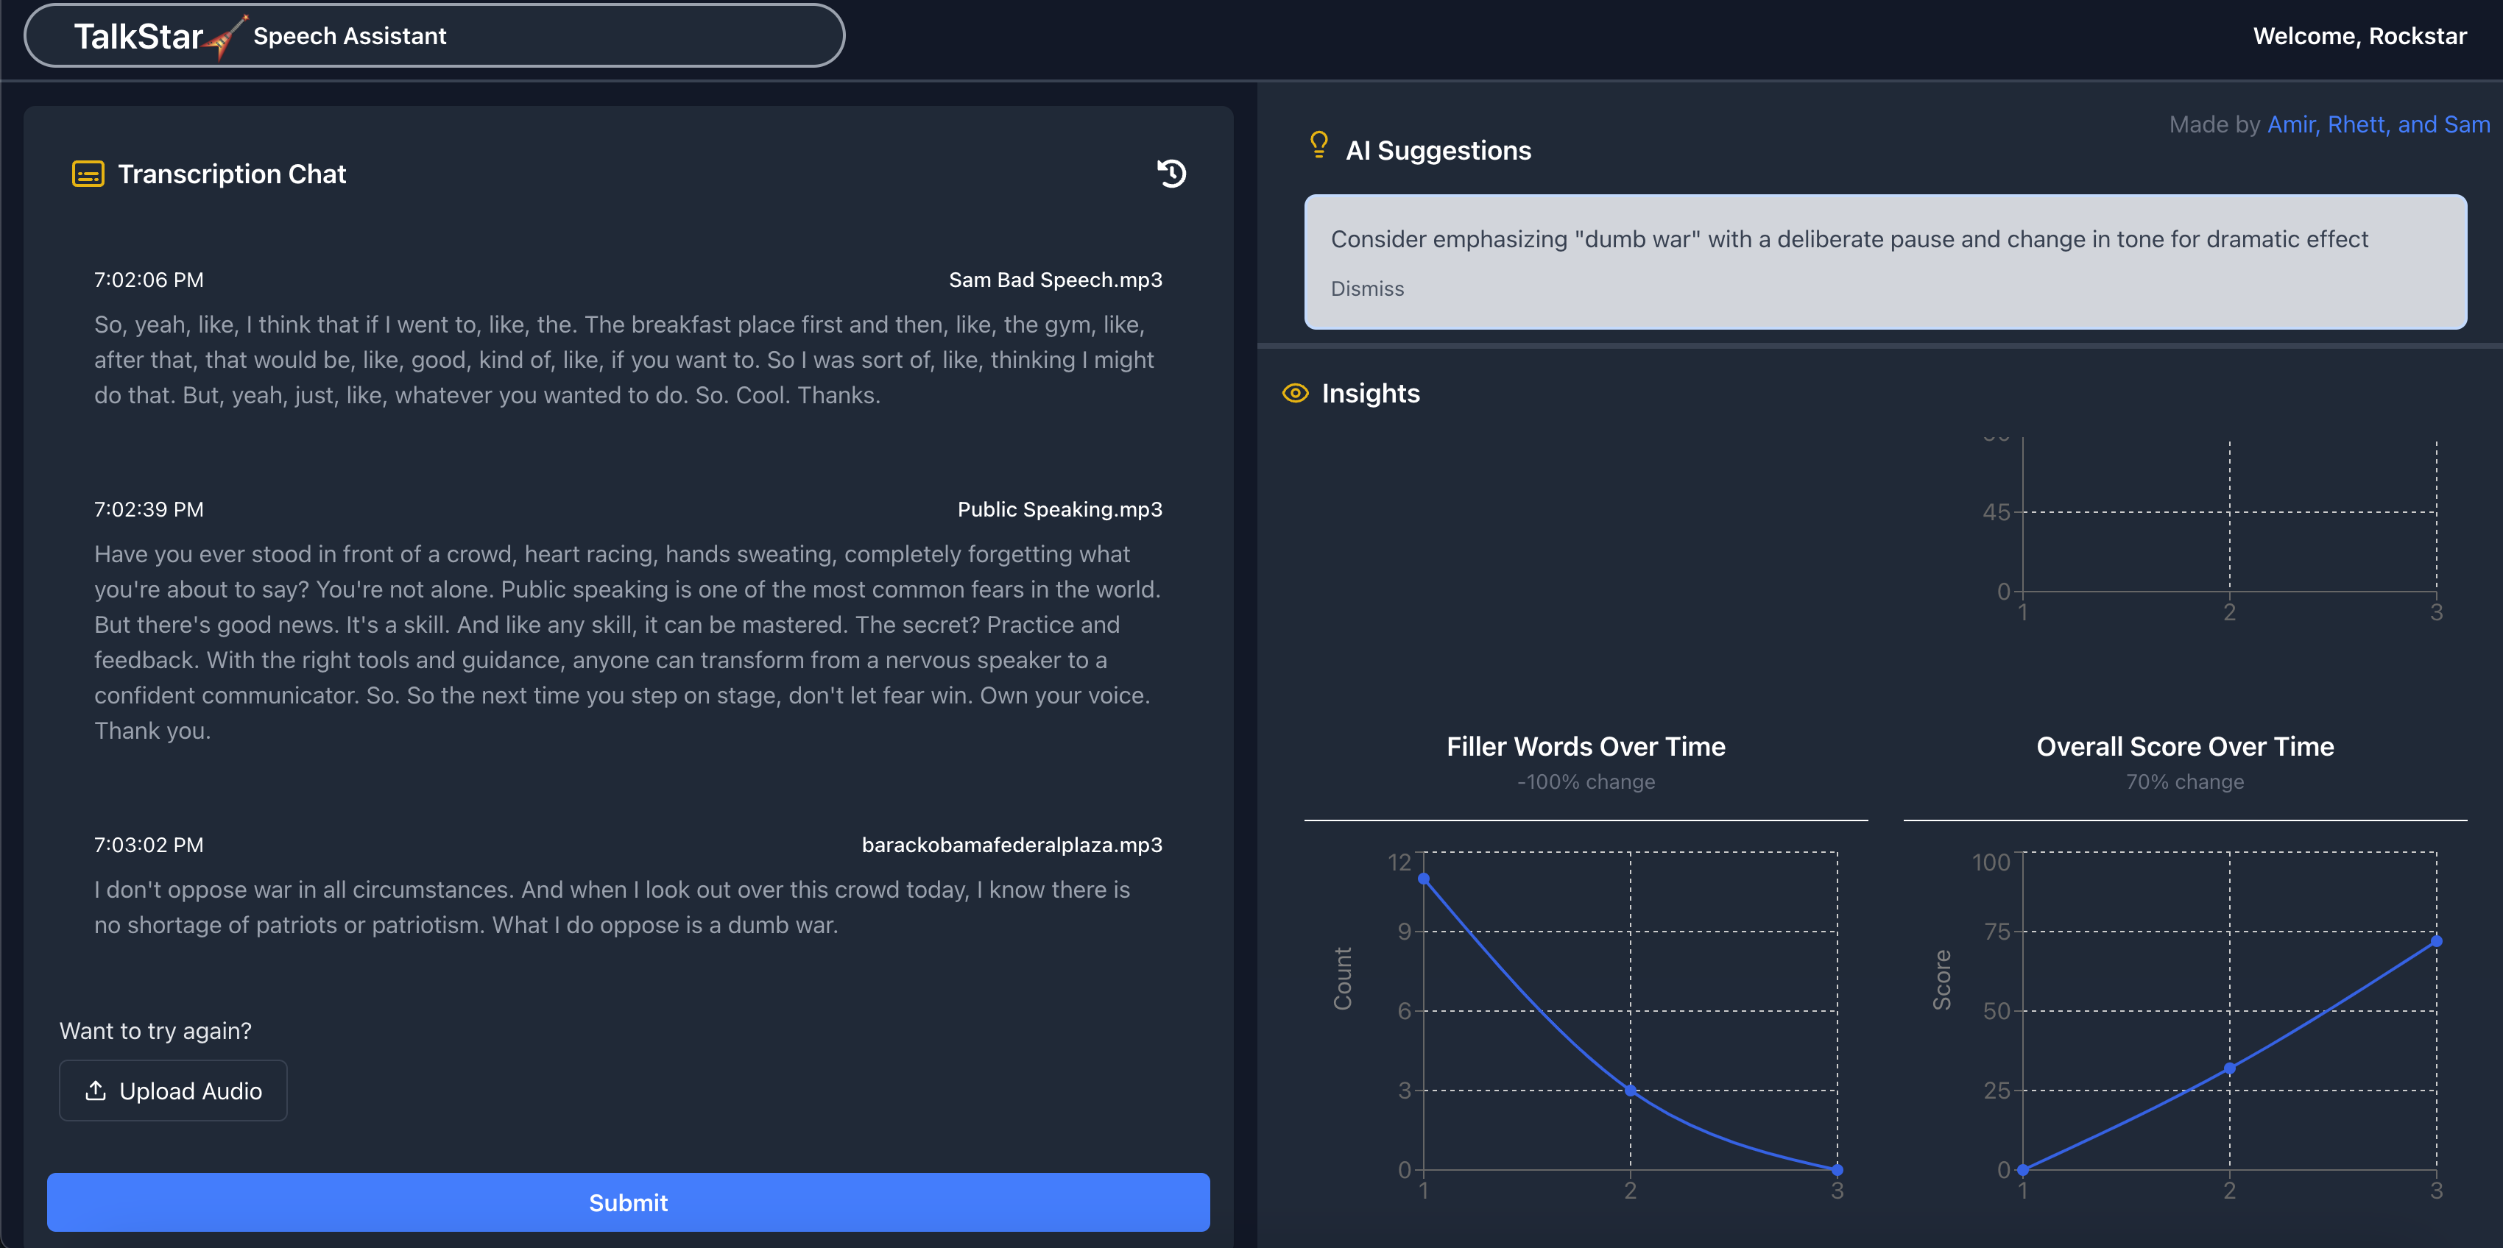Click the last data point on Overall Score chart
This screenshot has height=1248, width=2503.
(x=2436, y=941)
